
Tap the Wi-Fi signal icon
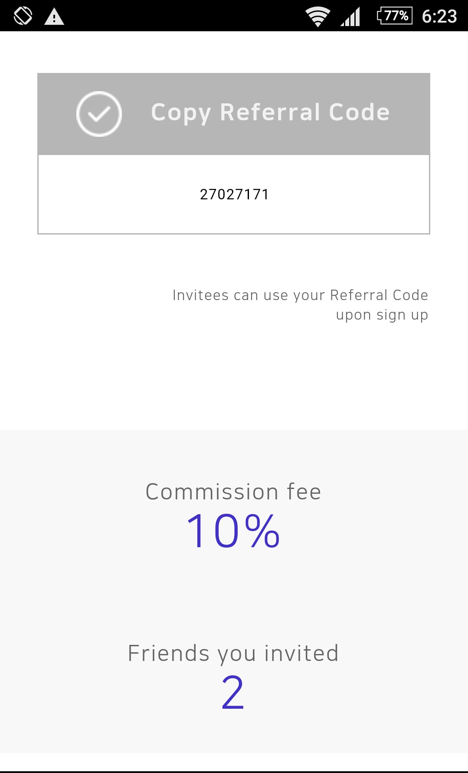pyautogui.click(x=317, y=17)
